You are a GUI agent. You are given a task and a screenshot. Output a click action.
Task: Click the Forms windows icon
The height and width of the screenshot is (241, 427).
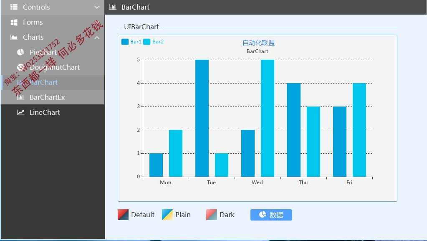click(14, 22)
